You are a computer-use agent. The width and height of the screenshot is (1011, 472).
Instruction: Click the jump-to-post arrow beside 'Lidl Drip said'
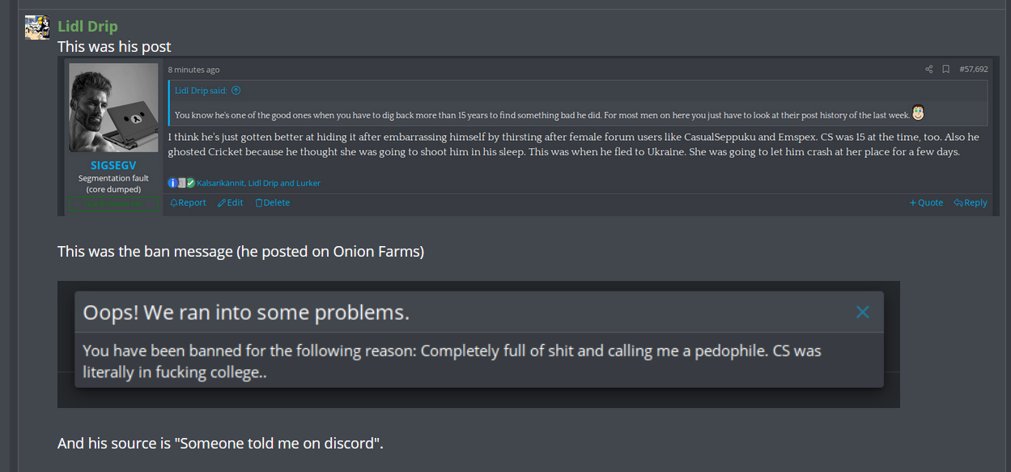coord(236,91)
